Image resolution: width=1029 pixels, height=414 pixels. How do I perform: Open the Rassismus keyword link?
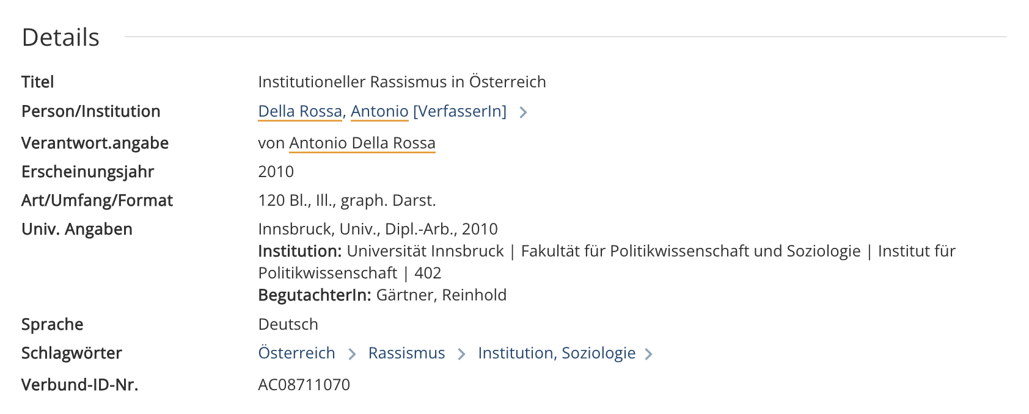406,353
